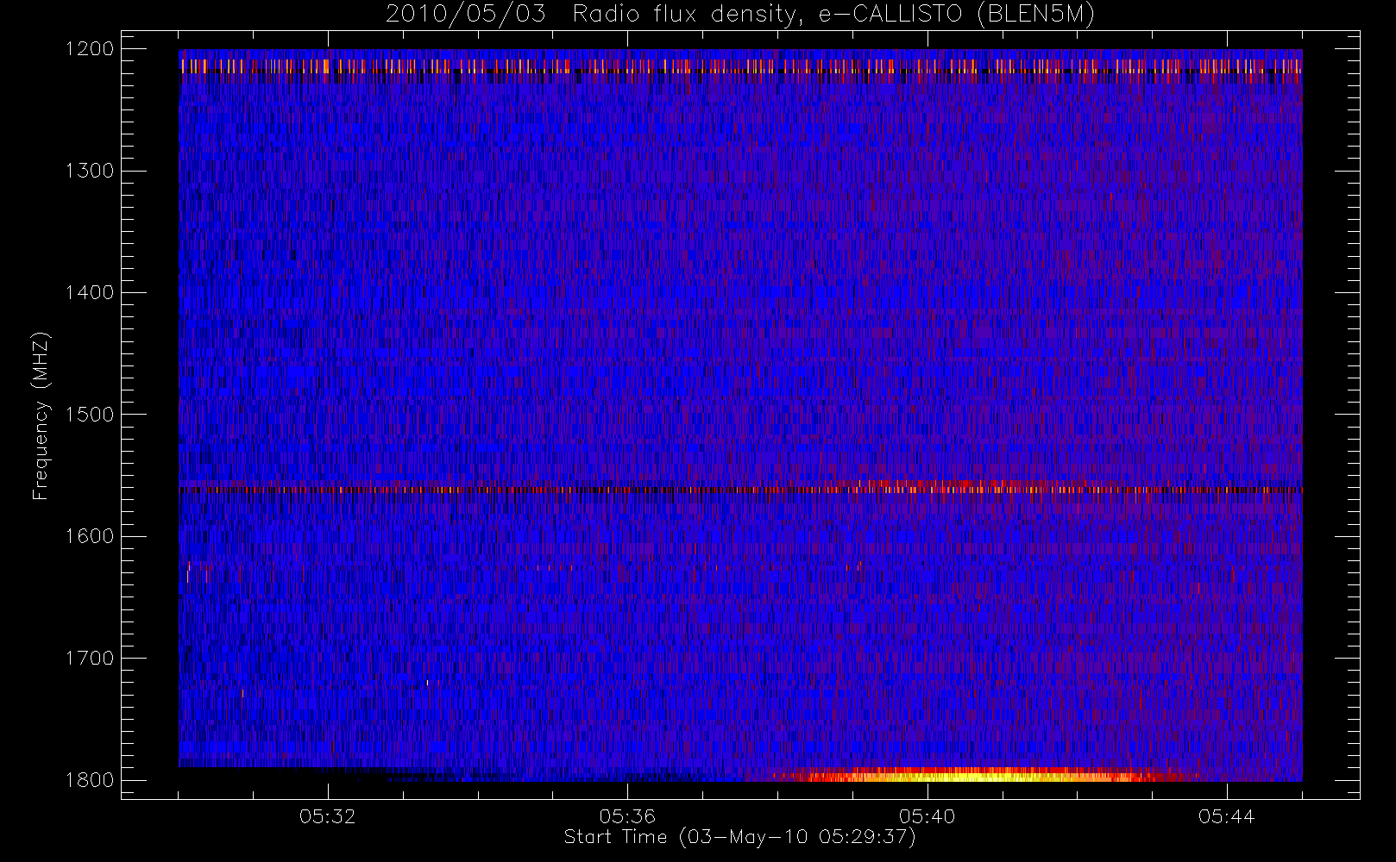The image size is (1396, 862).
Task: Click the 'Frequency (MHZ)' axis label
Action: (40, 415)
